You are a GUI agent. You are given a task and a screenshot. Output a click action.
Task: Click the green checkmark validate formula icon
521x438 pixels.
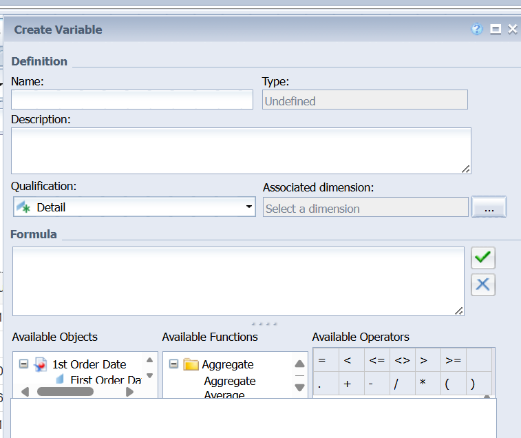coord(483,258)
